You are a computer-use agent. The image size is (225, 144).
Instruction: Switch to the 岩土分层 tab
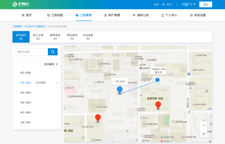38,37
